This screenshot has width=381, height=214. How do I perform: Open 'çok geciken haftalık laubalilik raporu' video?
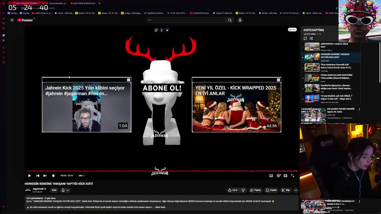point(341,110)
